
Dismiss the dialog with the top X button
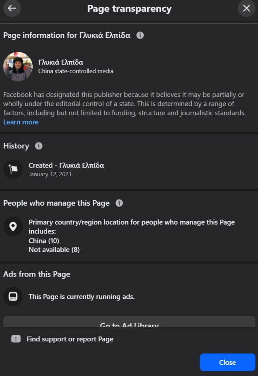(247, 8)
